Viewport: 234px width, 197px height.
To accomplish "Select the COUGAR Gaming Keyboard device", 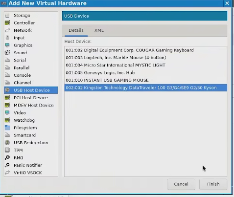I will (x=145, y=50).
